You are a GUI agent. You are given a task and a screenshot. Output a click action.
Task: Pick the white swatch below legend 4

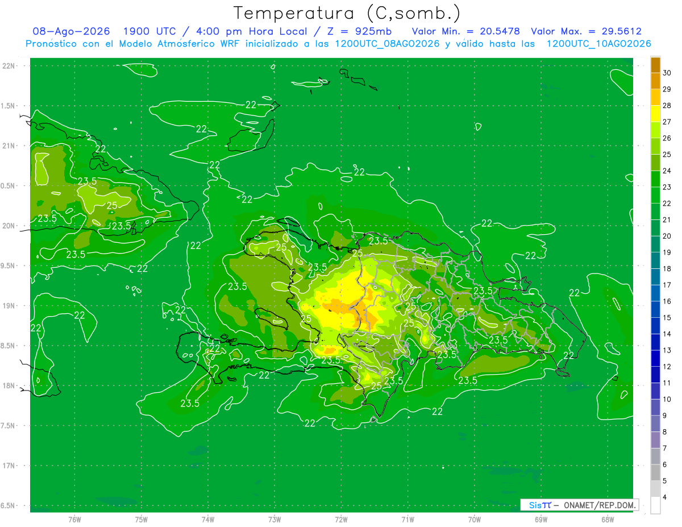coord(656,505)
